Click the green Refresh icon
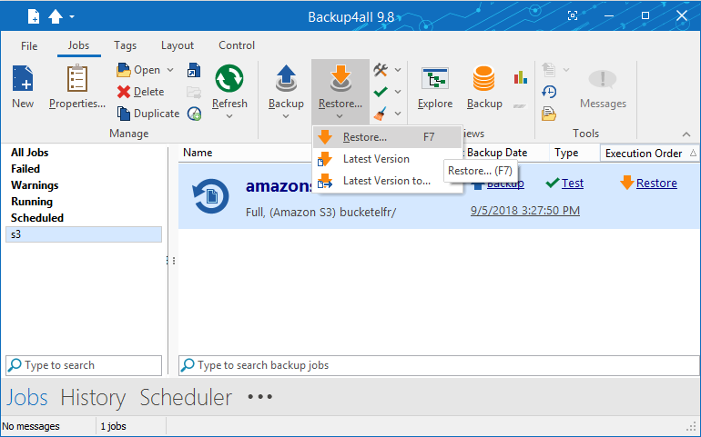This screenshot has width=701, height=437. [229, 81]
